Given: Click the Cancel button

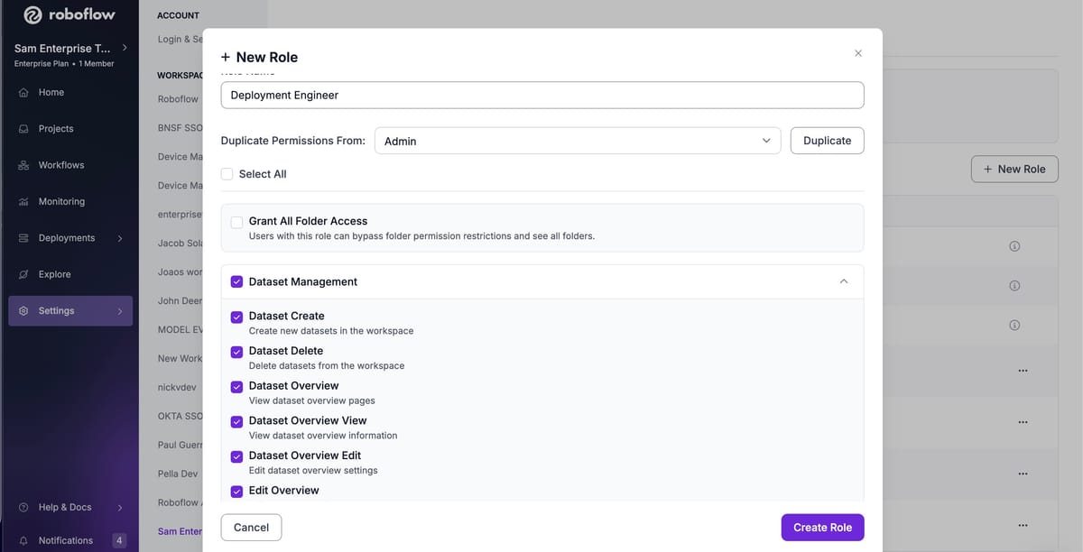Looking at the screenshot, I should 251,528.
